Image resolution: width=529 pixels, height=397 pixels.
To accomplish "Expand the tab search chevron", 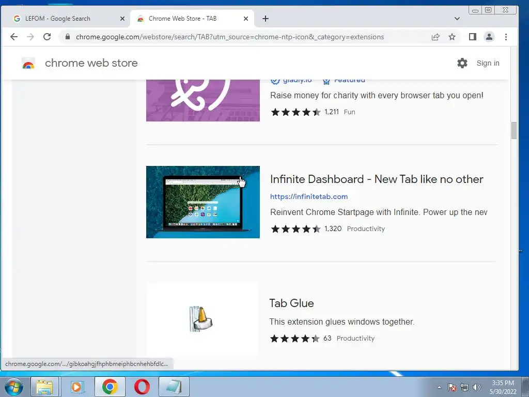I will point(457,19).
